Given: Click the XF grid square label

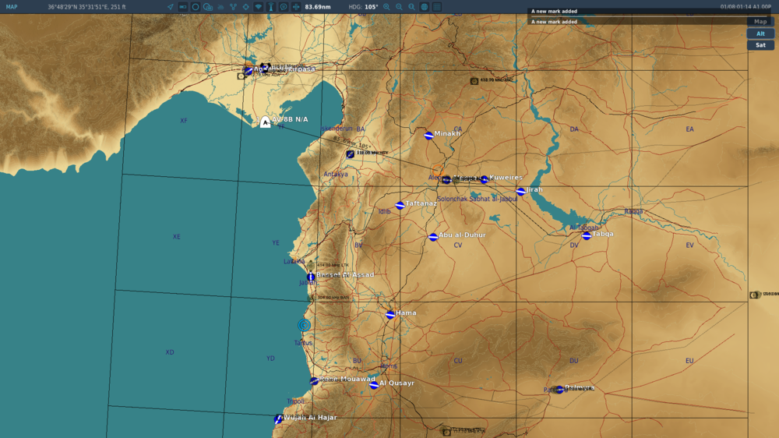Looking at the screenshot, I should coord(184,121).
